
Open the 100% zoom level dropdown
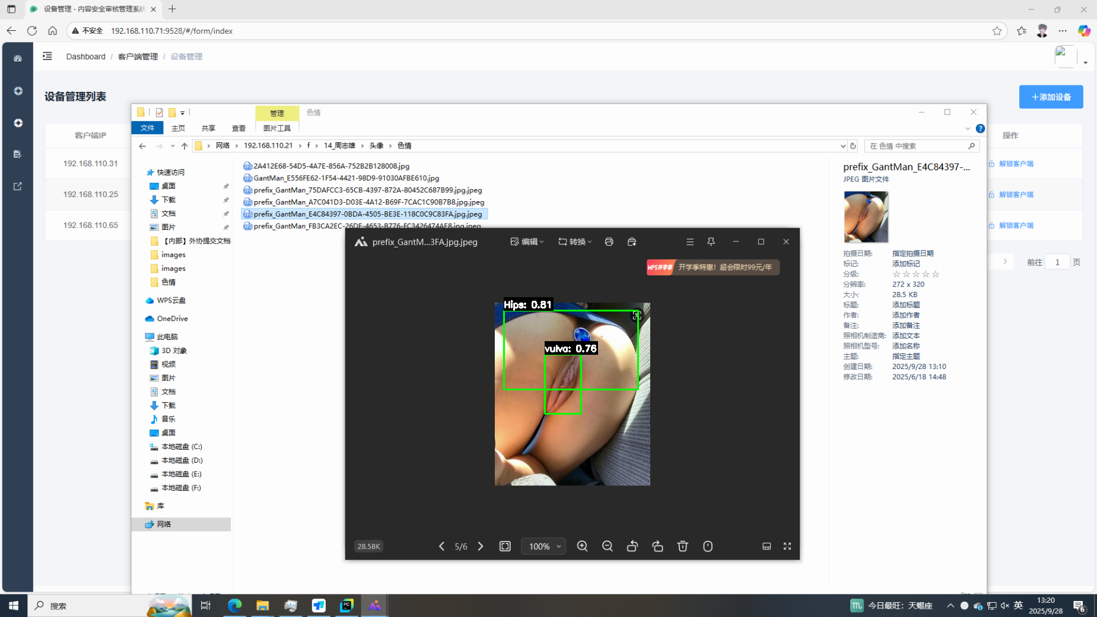(x=544, y=546)
